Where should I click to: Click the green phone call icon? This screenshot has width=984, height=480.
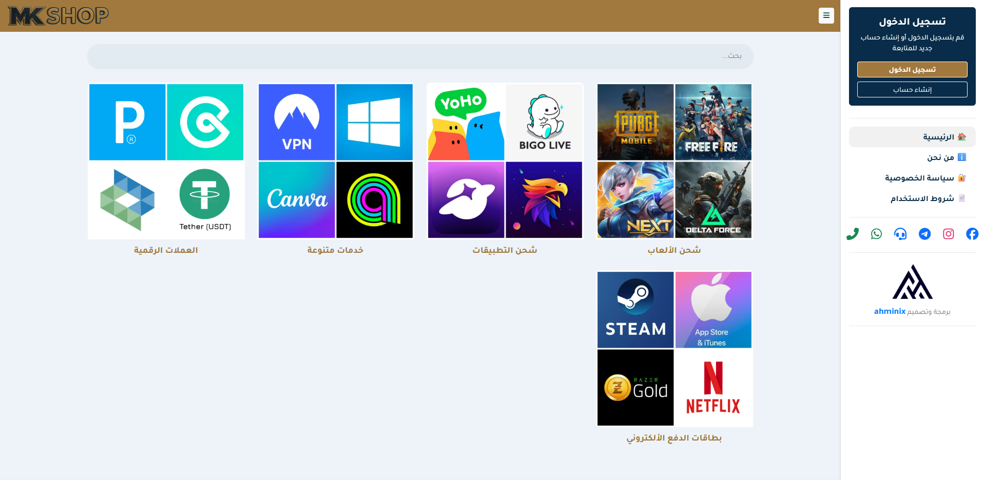click(853, 234)
